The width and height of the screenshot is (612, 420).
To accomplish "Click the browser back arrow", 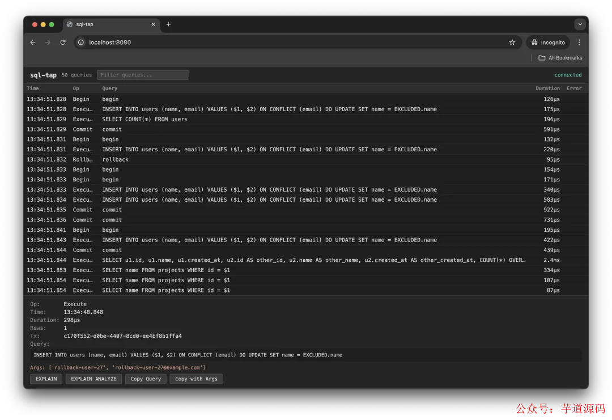I will pos(33,43).
